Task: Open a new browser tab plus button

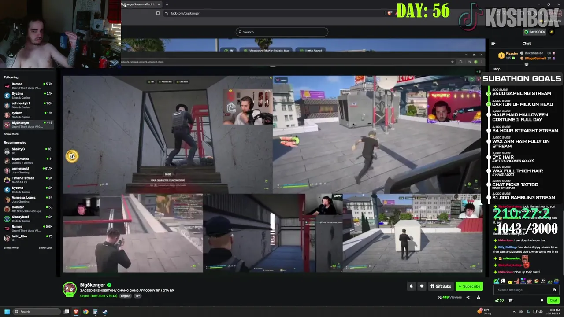Action: tap(167, 4)
